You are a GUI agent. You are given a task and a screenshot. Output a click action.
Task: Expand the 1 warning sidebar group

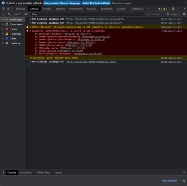[3, 34]
